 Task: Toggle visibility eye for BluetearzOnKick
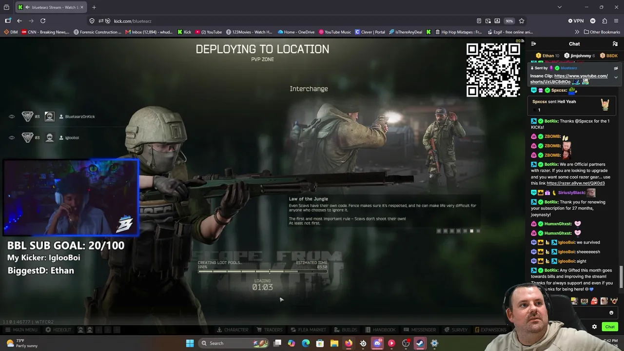click(12, 117)
